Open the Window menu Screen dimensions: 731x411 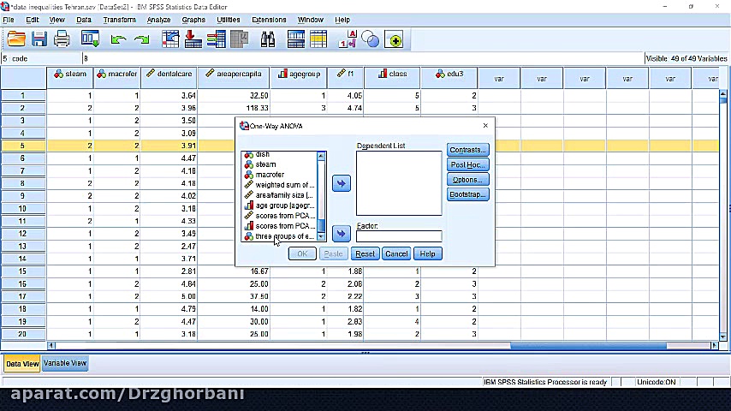311,20
